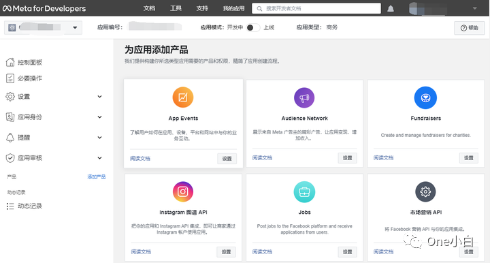Click the blurred 应用编号 app ID value

[155, 27]
